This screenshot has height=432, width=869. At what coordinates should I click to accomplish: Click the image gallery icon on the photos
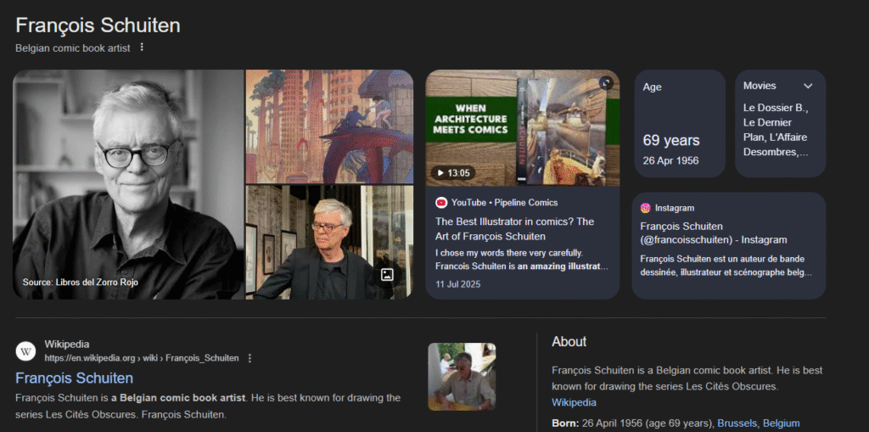pos(387,274)
